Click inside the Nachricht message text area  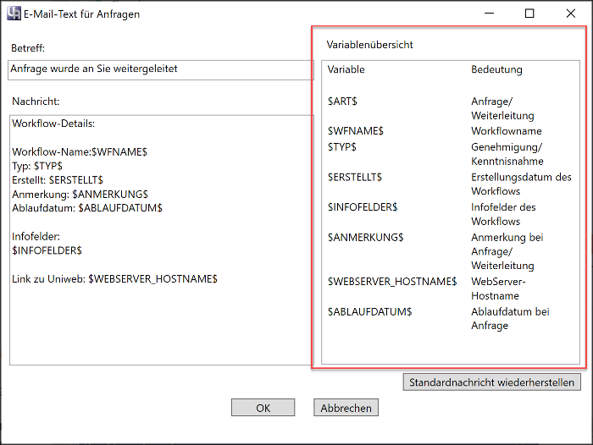(162, 240)
